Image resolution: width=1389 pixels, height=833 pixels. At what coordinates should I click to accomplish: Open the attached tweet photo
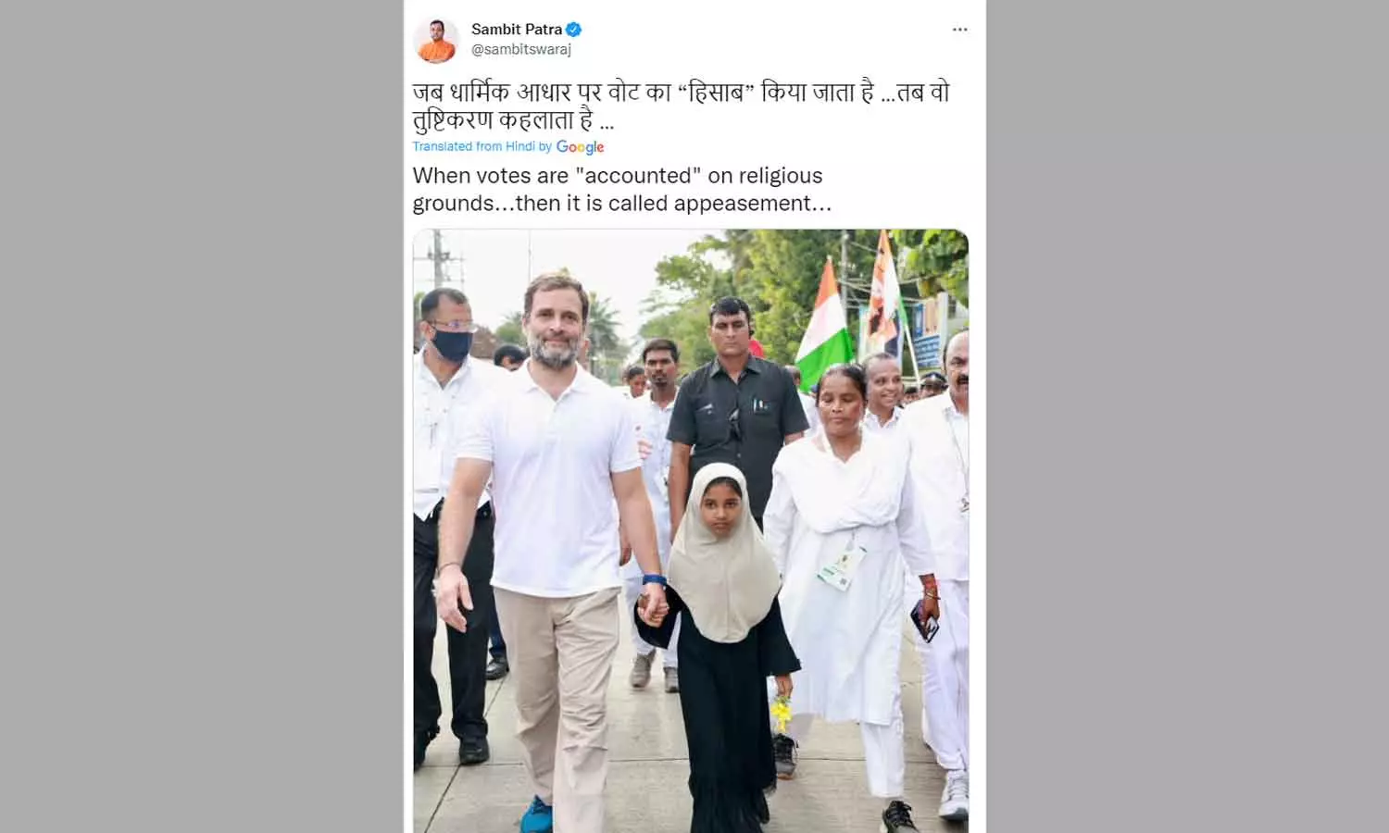coord(691,531)
